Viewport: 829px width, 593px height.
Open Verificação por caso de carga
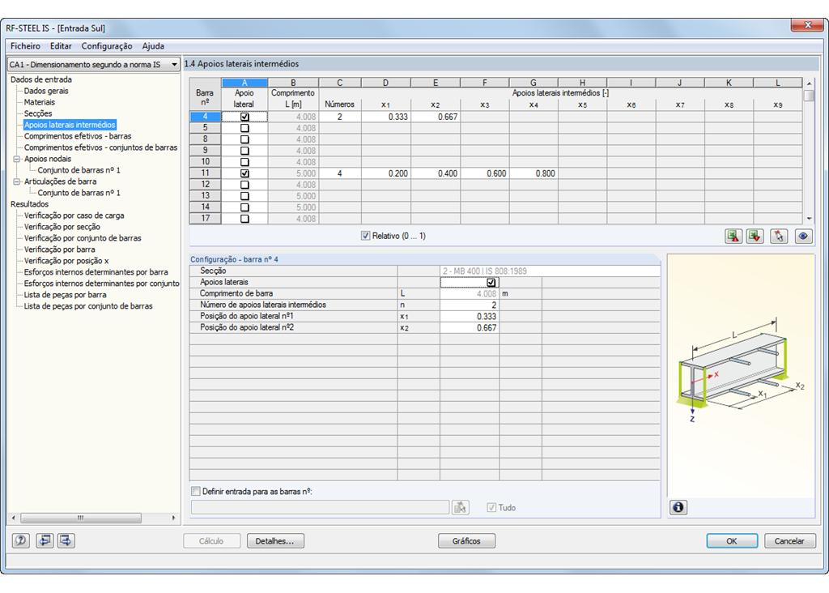(74, 215)
